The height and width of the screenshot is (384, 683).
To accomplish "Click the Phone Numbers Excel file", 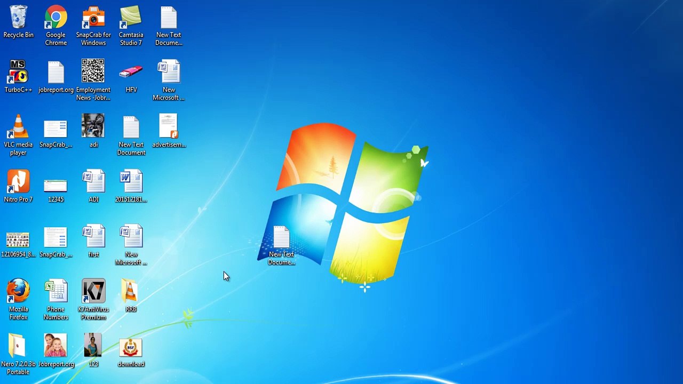I will [55, 300].
